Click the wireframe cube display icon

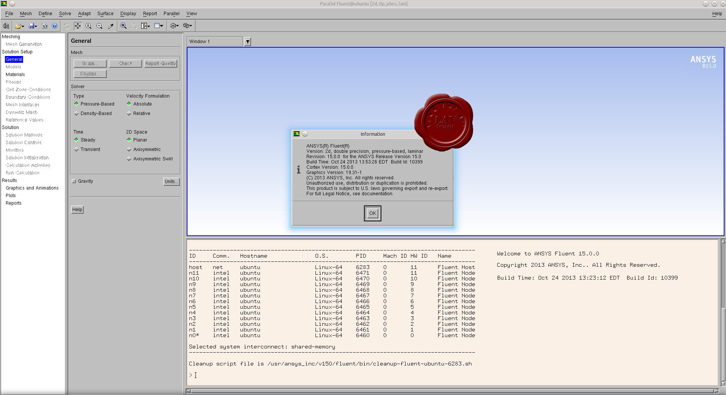173,26
